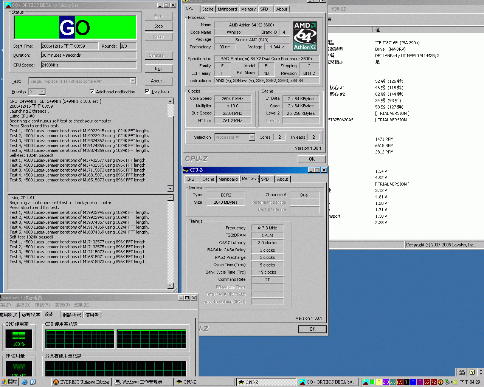Click the About... button in Orthos
The width and height of the screenshot is (484, 387).
pyautogui.click(x=159, y=81)
